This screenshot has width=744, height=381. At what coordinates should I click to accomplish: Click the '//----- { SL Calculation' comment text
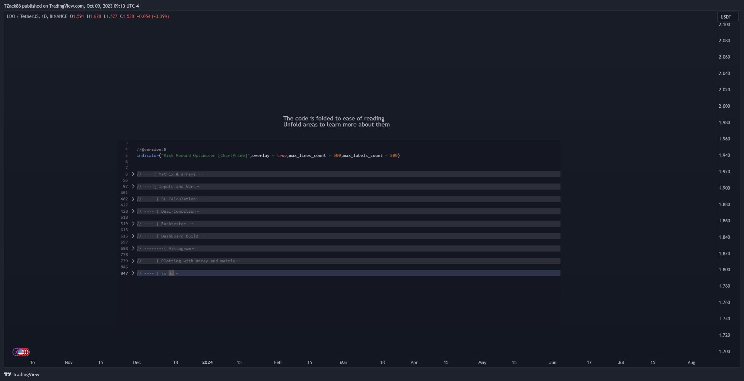pyautogui.click(x=166, y=199)
